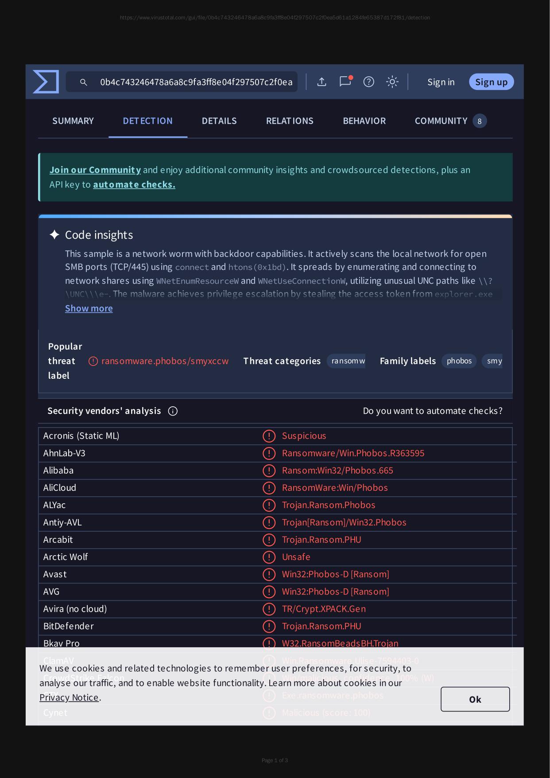Go to the RELATIONS tab
550x778 pixels.
(290, 121)
